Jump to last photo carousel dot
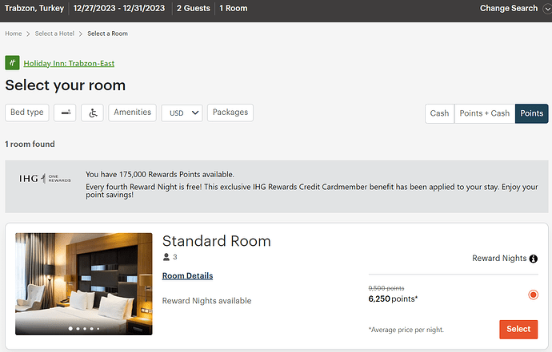The height and width of the screenshot is (352, 552). [98, 329]
